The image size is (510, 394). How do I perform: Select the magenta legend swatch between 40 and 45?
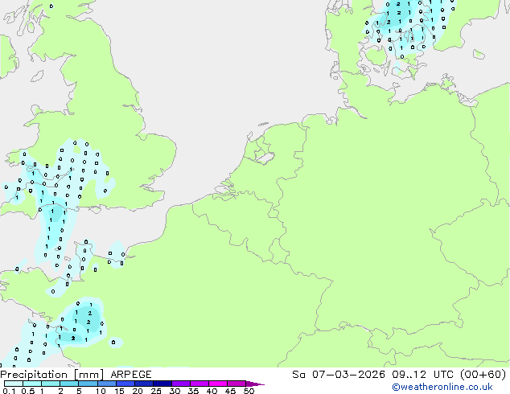point(218,384)
